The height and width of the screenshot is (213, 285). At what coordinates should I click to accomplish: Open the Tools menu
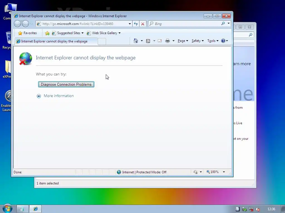pos(213,41)
